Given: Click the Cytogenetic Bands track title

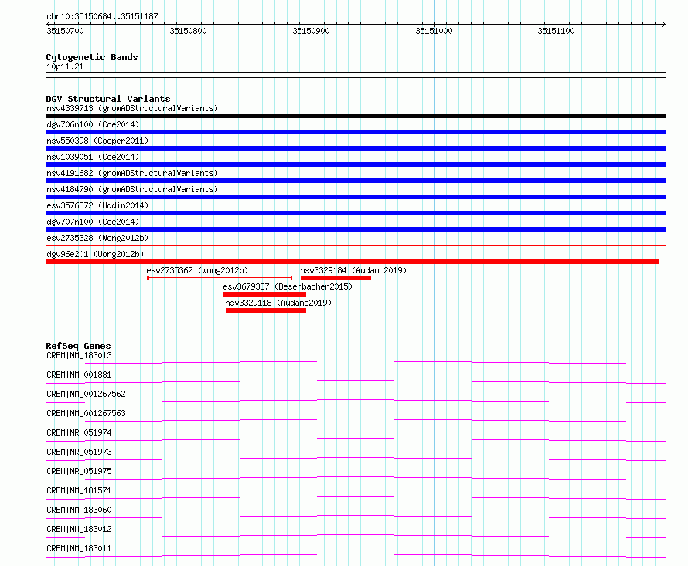Looking at the screenshot, I should tap(92, 57).
